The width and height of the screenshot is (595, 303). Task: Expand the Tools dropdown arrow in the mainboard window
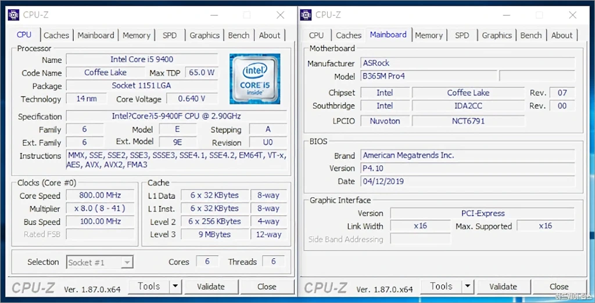(x=467, y=286)
